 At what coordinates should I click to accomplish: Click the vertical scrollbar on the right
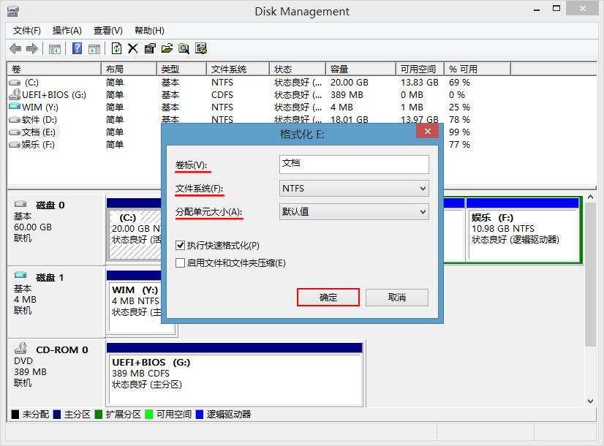click(x=591, y=292)
